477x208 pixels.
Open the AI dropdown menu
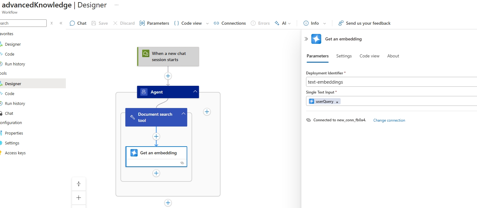tap(283, 23)
